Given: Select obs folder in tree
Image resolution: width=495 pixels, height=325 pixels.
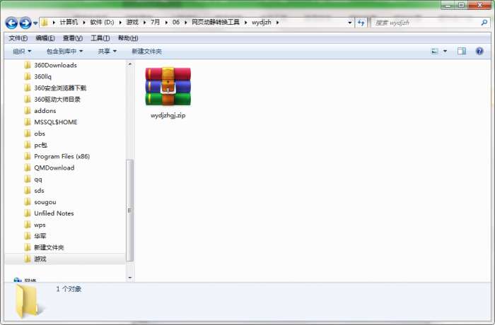Looking at the screenshot, I should [40, 134].
